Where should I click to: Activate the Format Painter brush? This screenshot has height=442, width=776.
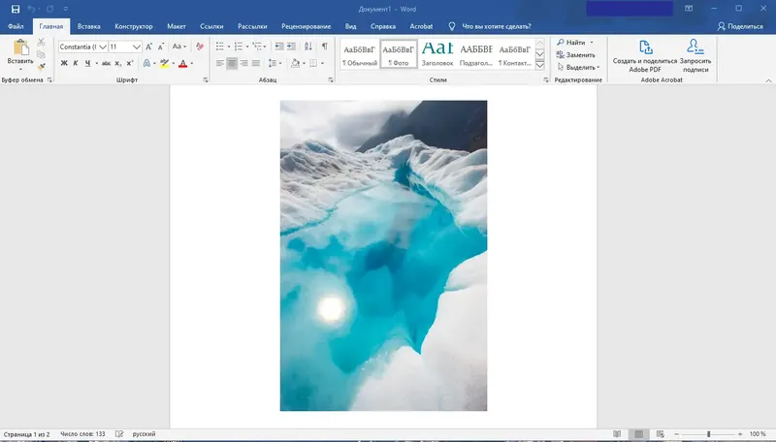41,66
